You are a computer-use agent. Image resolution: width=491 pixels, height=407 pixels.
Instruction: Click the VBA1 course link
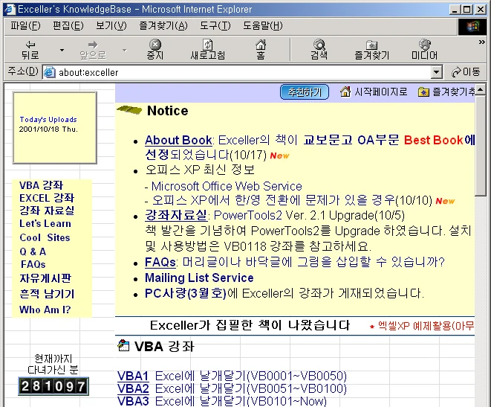(x=133, y=376)
